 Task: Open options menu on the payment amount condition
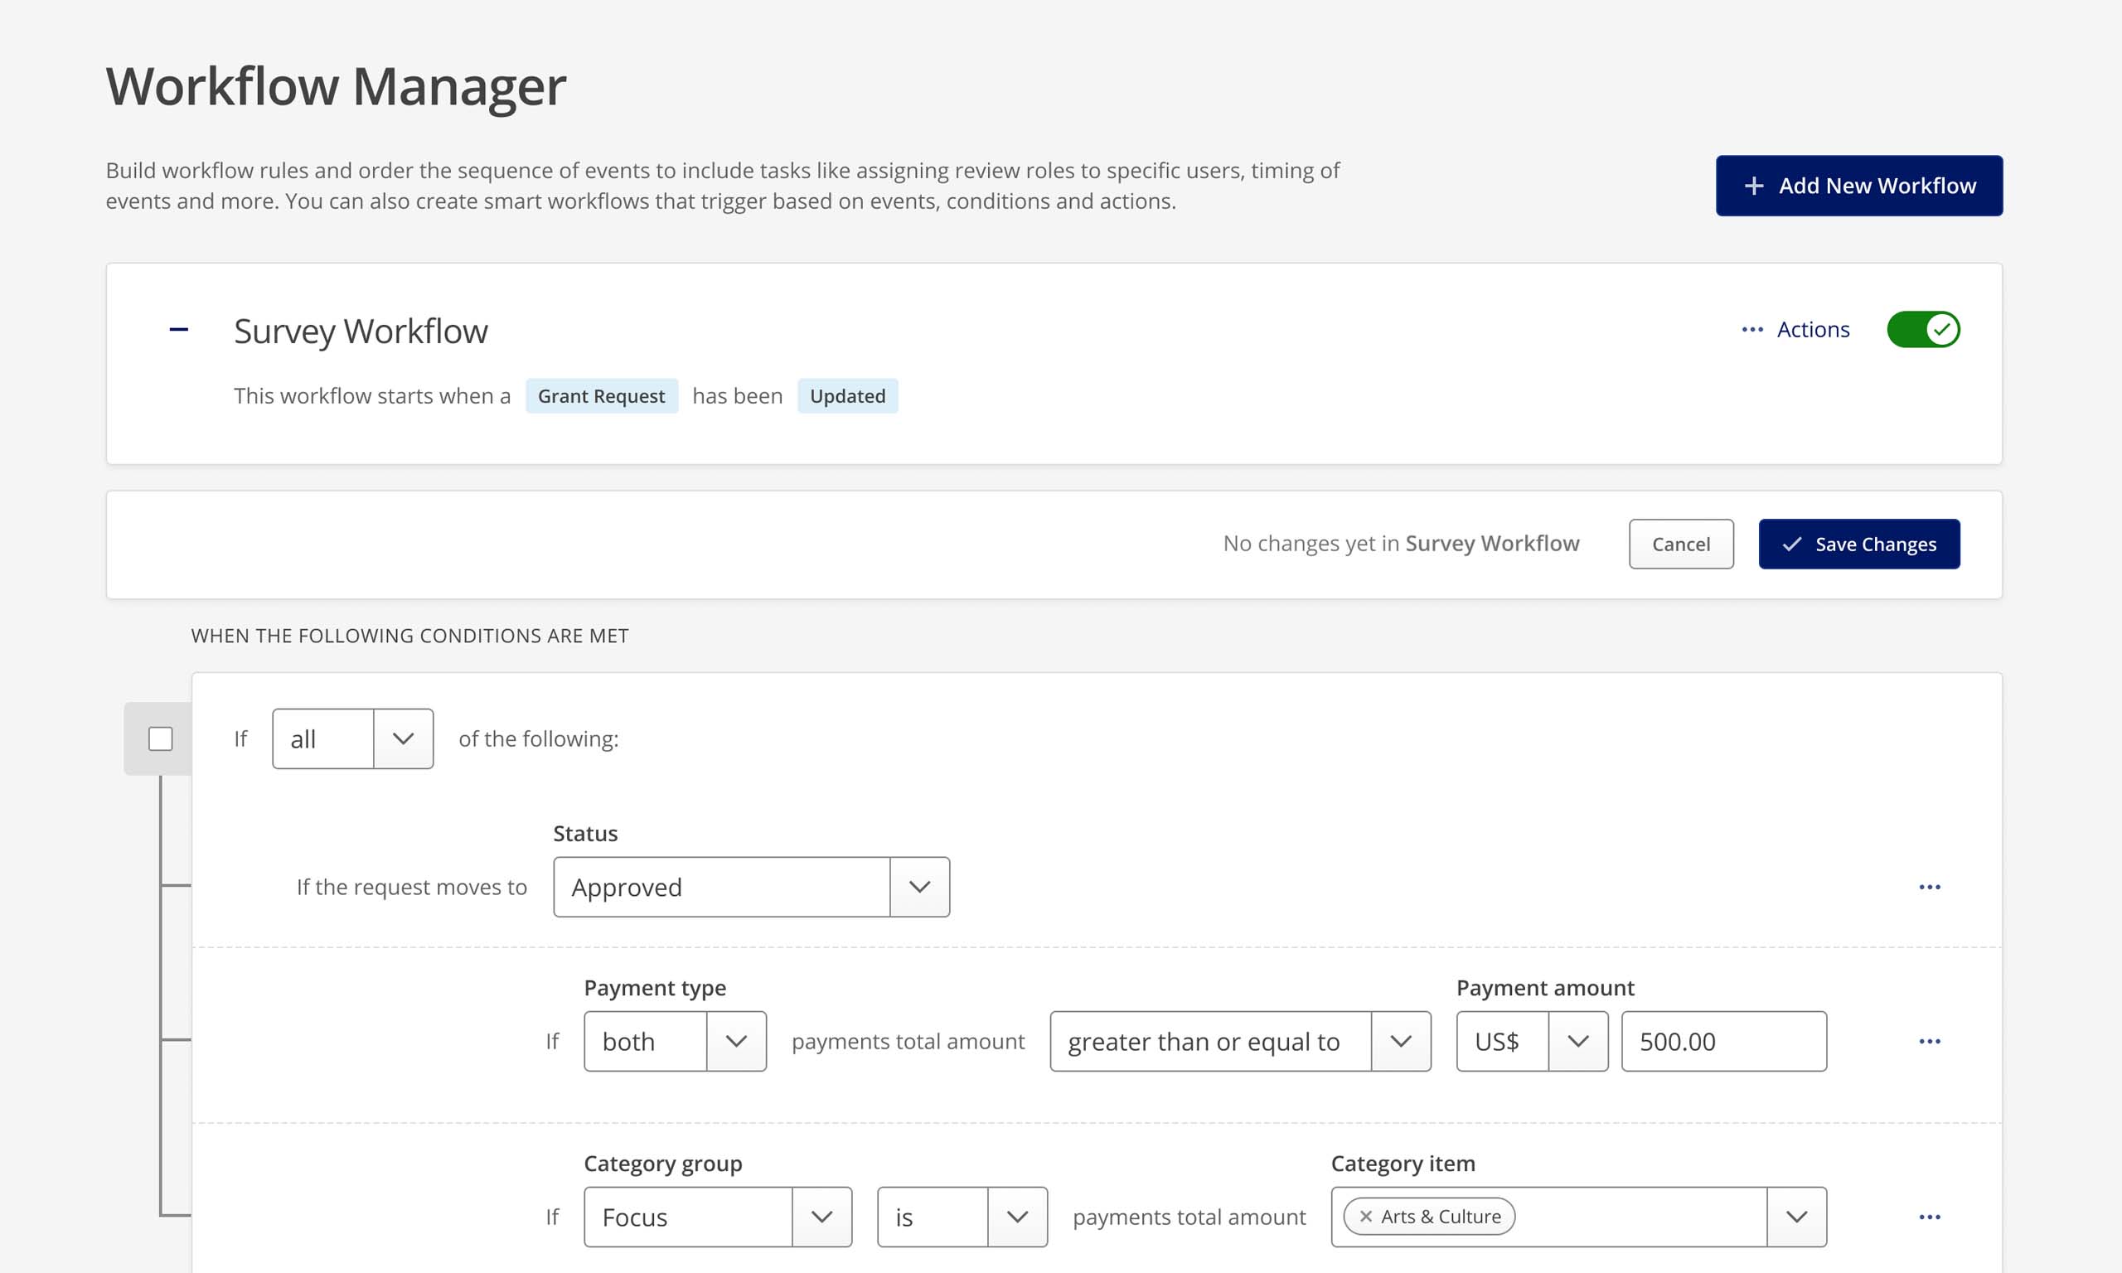1929,1042
